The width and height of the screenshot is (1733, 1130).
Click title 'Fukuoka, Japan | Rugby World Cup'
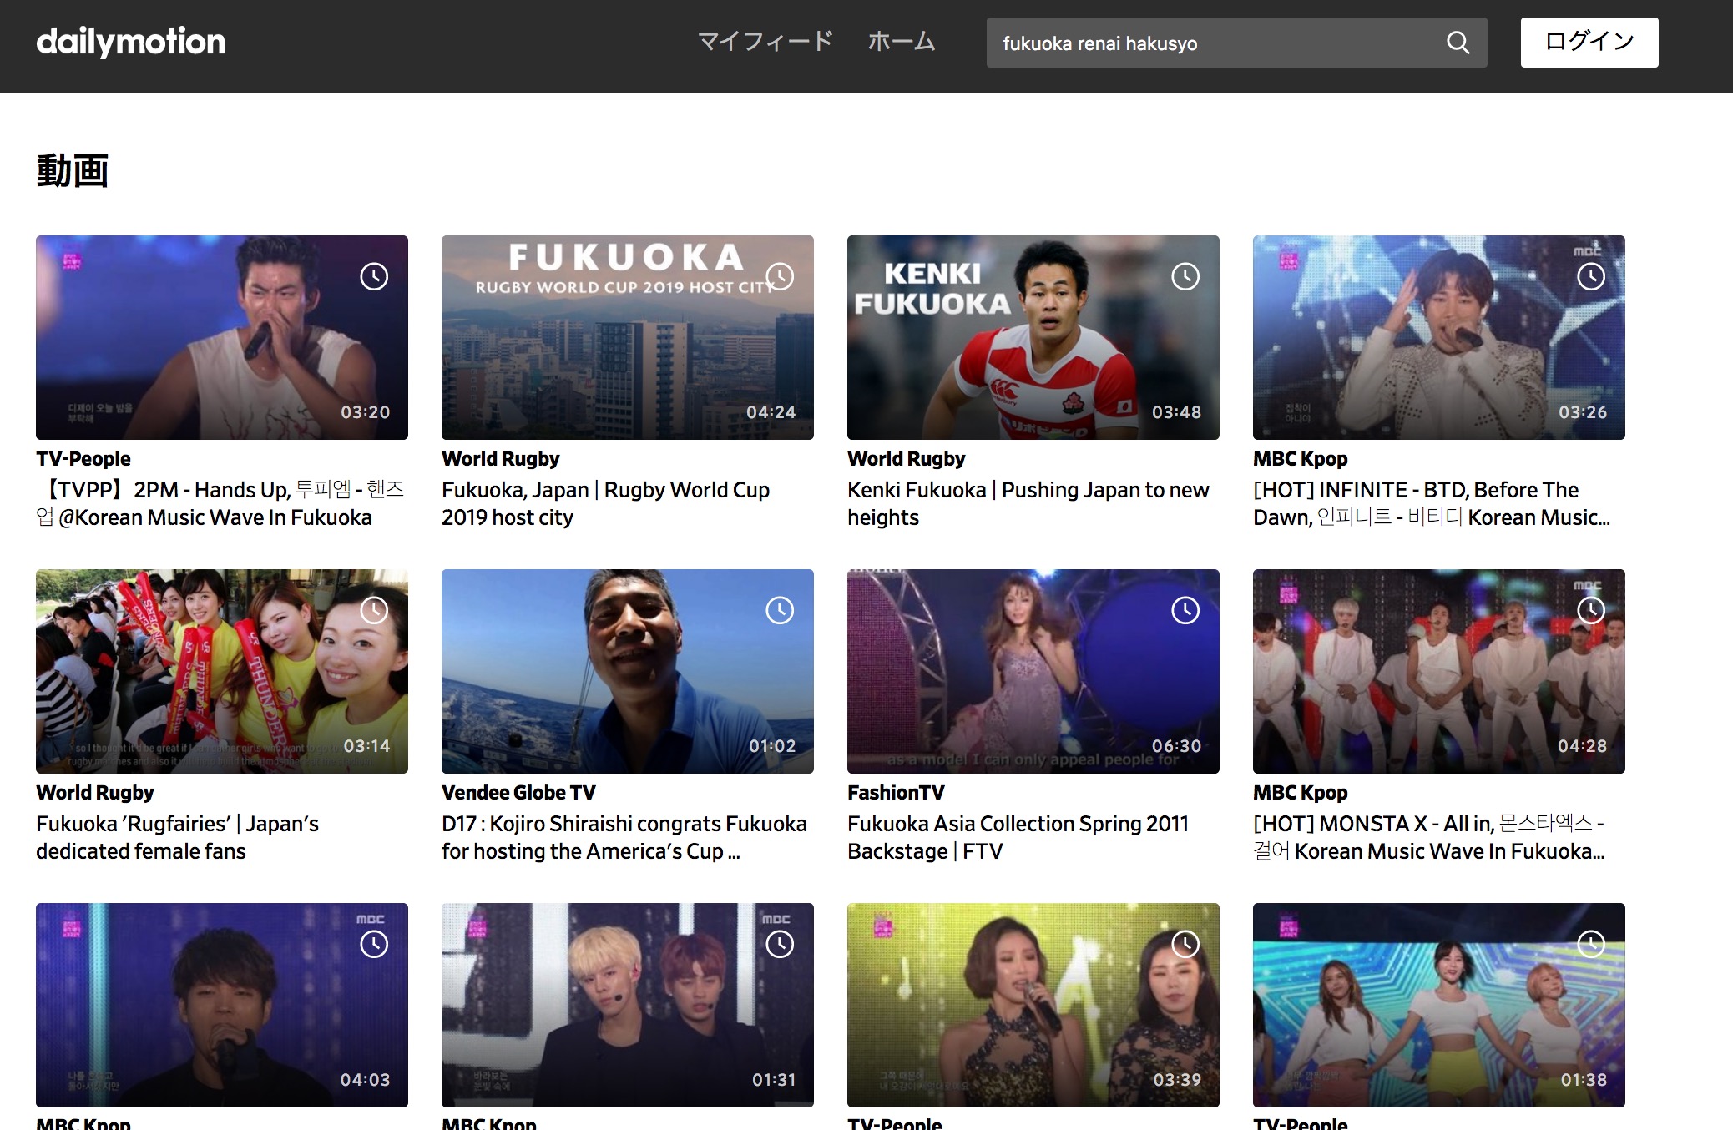pyautogui.click(x=606, y=503)
